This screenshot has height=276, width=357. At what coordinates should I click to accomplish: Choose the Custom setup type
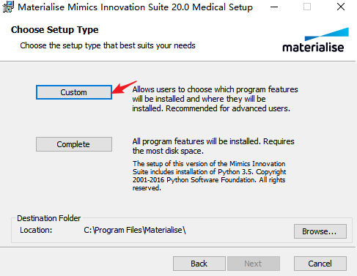tap(74, 92)
